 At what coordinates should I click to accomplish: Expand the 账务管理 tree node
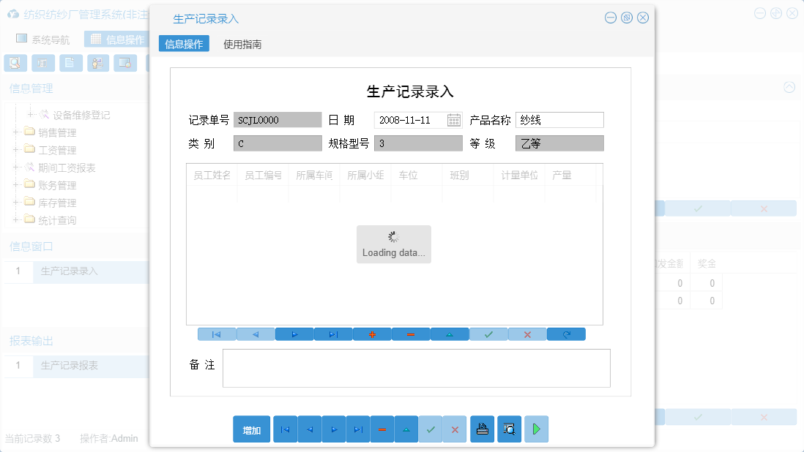pyautogui.click(x=17, y=184)
